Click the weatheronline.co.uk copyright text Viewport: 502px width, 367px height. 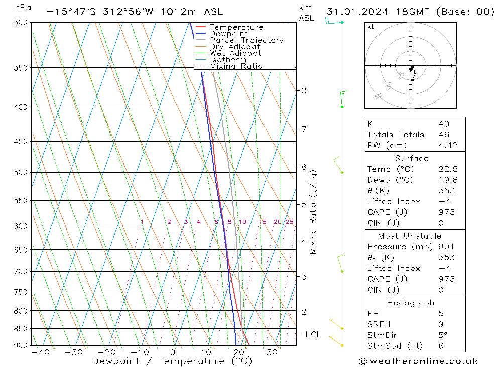point(418,361)
